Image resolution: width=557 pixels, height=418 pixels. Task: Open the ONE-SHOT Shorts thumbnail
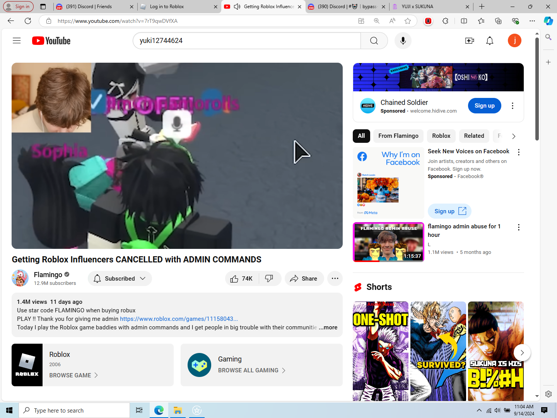click(381, 351)
